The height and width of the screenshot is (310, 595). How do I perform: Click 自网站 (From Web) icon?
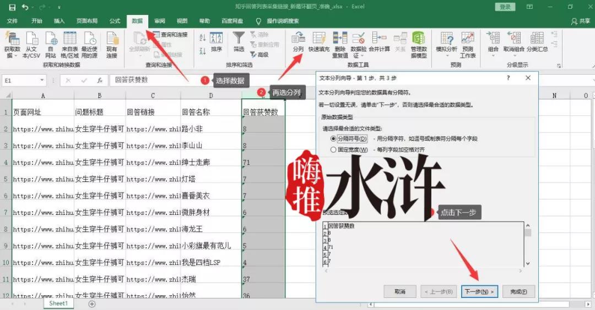51,38
